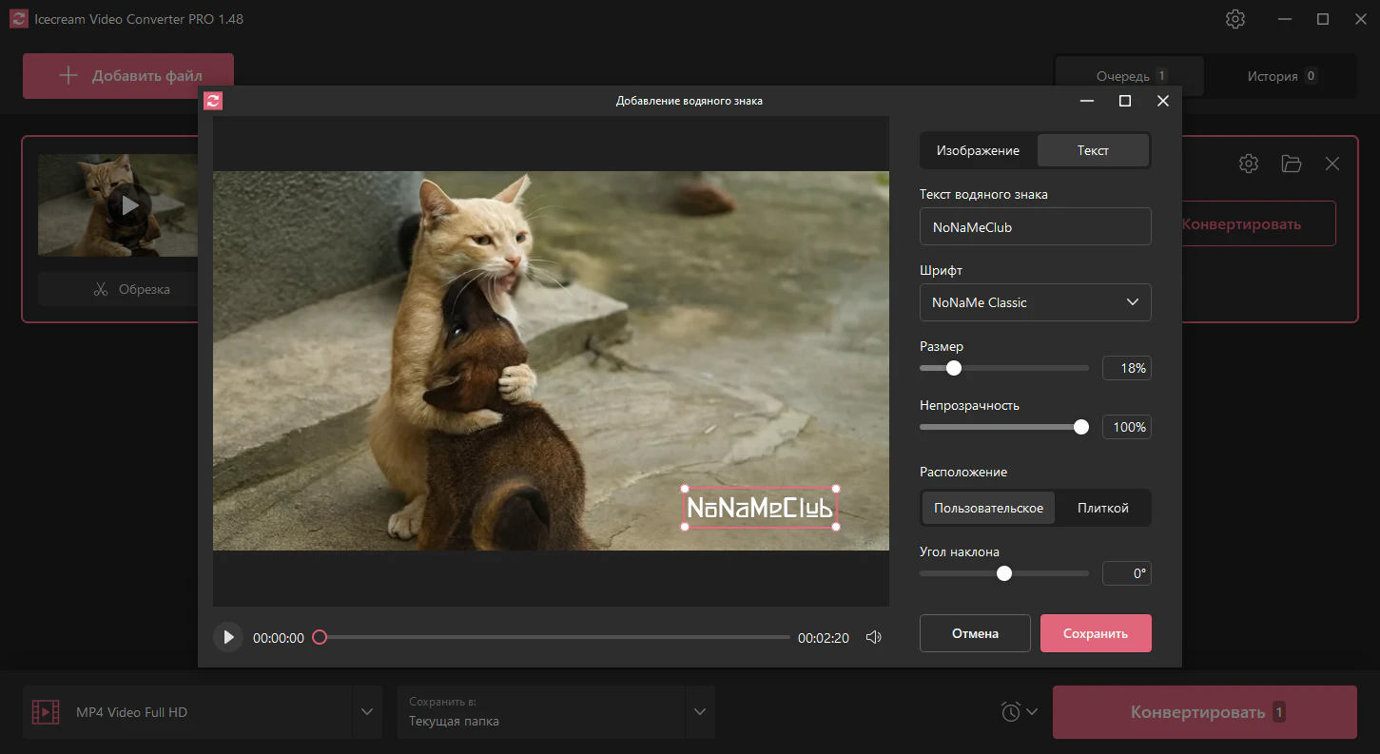Image resolution: width=1380 pixels, height=754 pixels.
Task: Open the Шрифт font dropdown
Action: click(1035, 302)
